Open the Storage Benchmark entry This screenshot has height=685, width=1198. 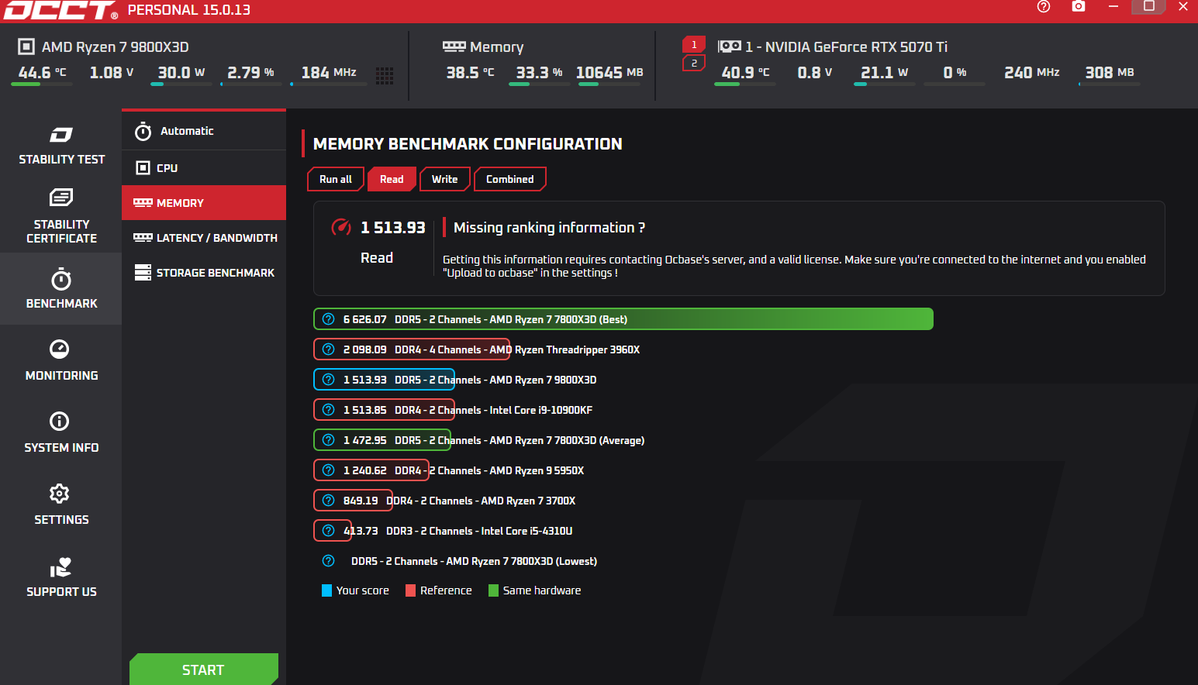coord(204,273)
